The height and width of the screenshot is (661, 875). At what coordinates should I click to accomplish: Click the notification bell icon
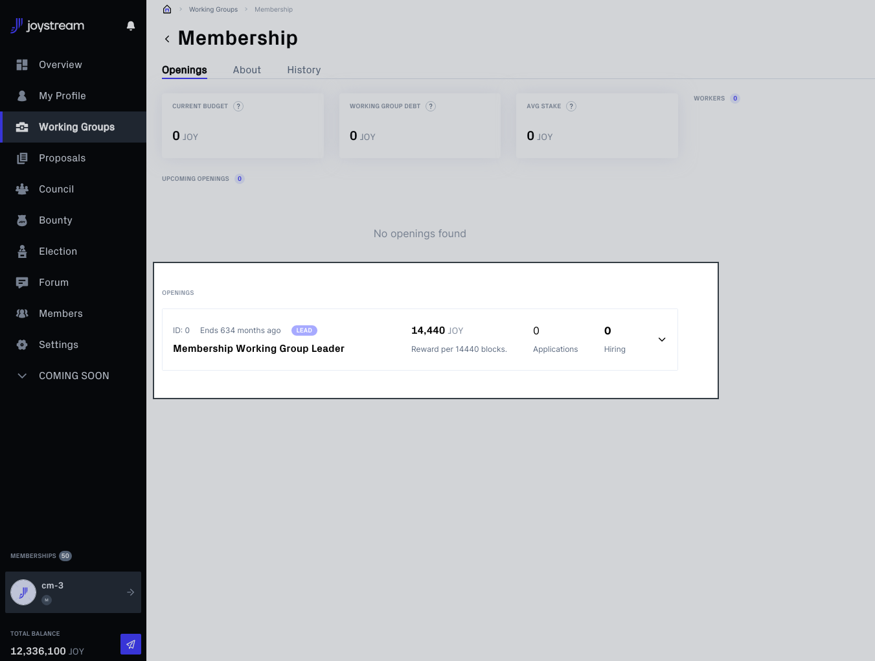(x=130, y=25)
